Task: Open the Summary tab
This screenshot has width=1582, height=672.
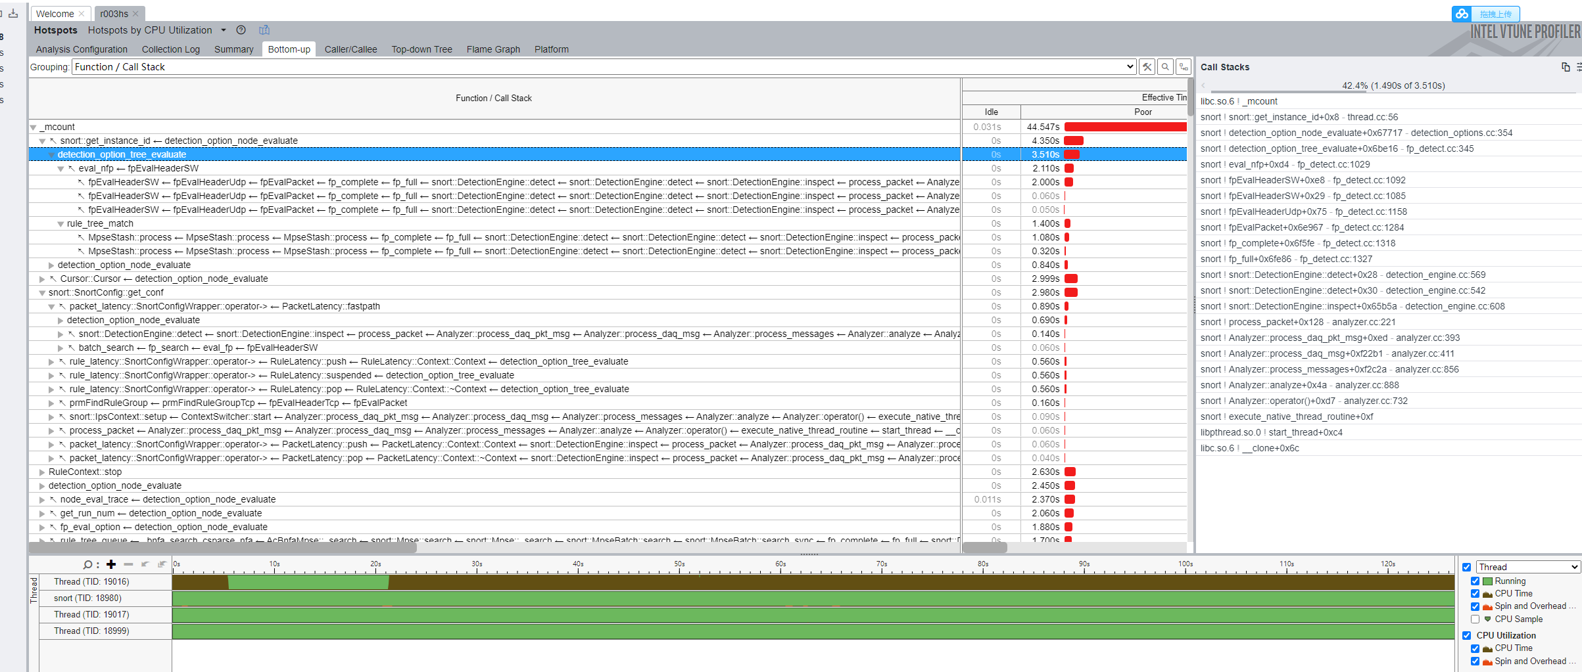Action: [233, 49]
